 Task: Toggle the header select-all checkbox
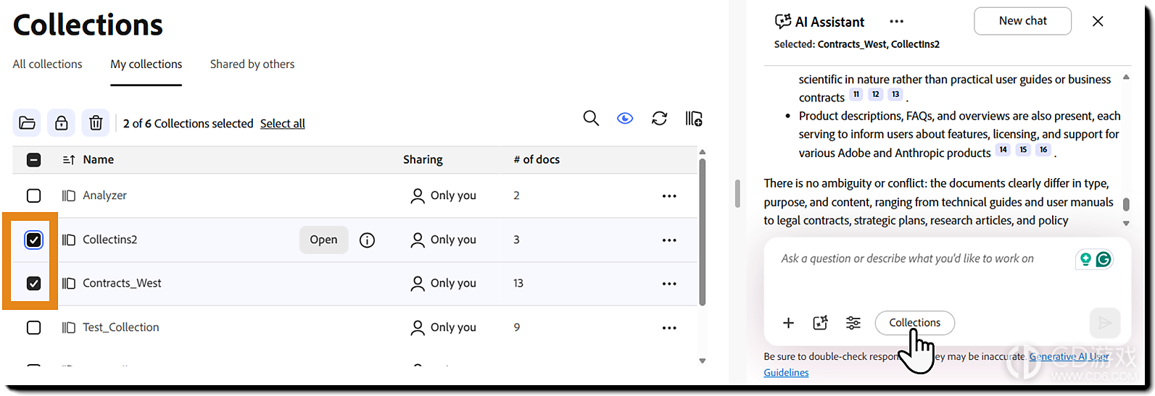tap(33, 160)
